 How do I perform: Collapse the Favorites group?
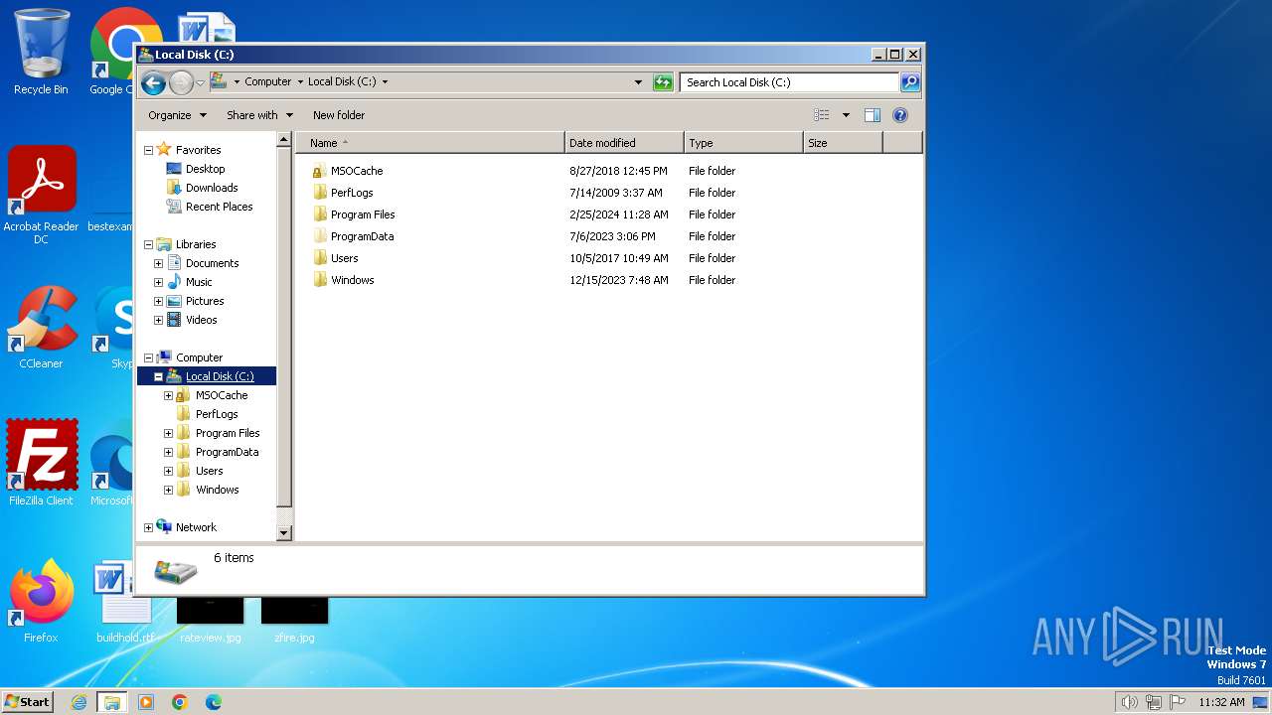(148, 150)
